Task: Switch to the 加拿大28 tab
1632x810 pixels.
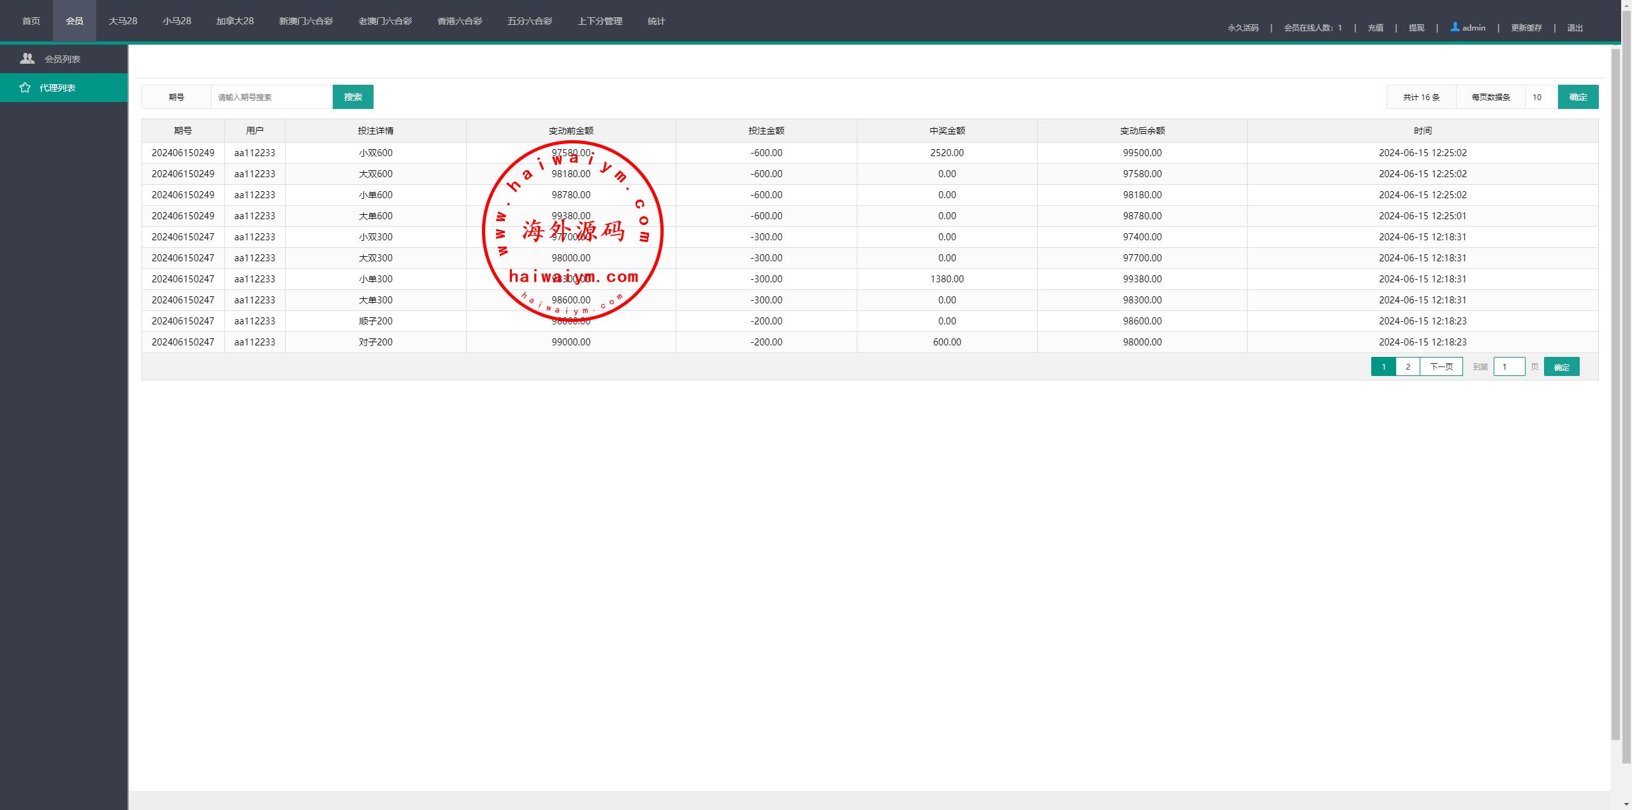Action: tap(235, 21)
